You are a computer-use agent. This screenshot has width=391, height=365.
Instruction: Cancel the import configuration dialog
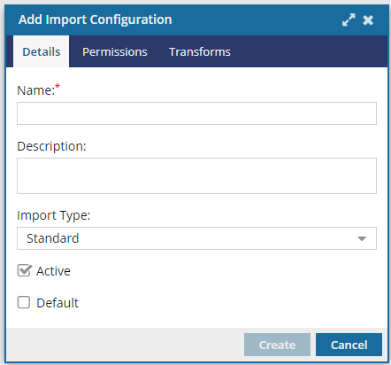point(349,345)
